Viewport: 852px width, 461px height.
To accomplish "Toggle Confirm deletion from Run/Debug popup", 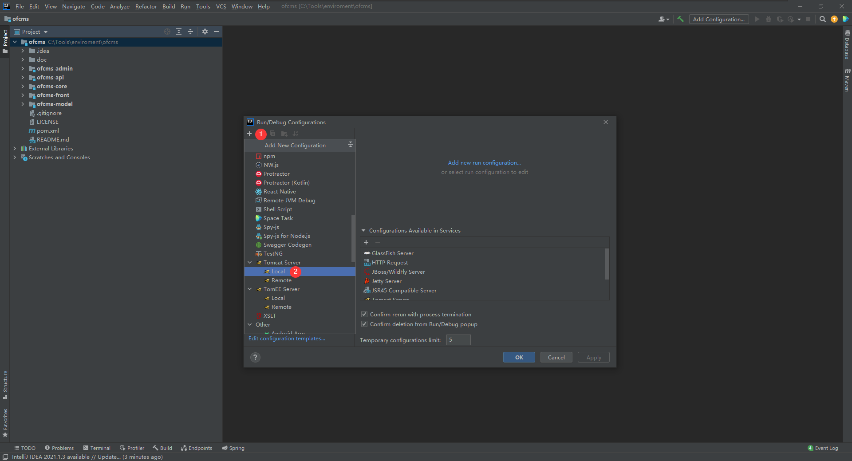I will 364,324.
